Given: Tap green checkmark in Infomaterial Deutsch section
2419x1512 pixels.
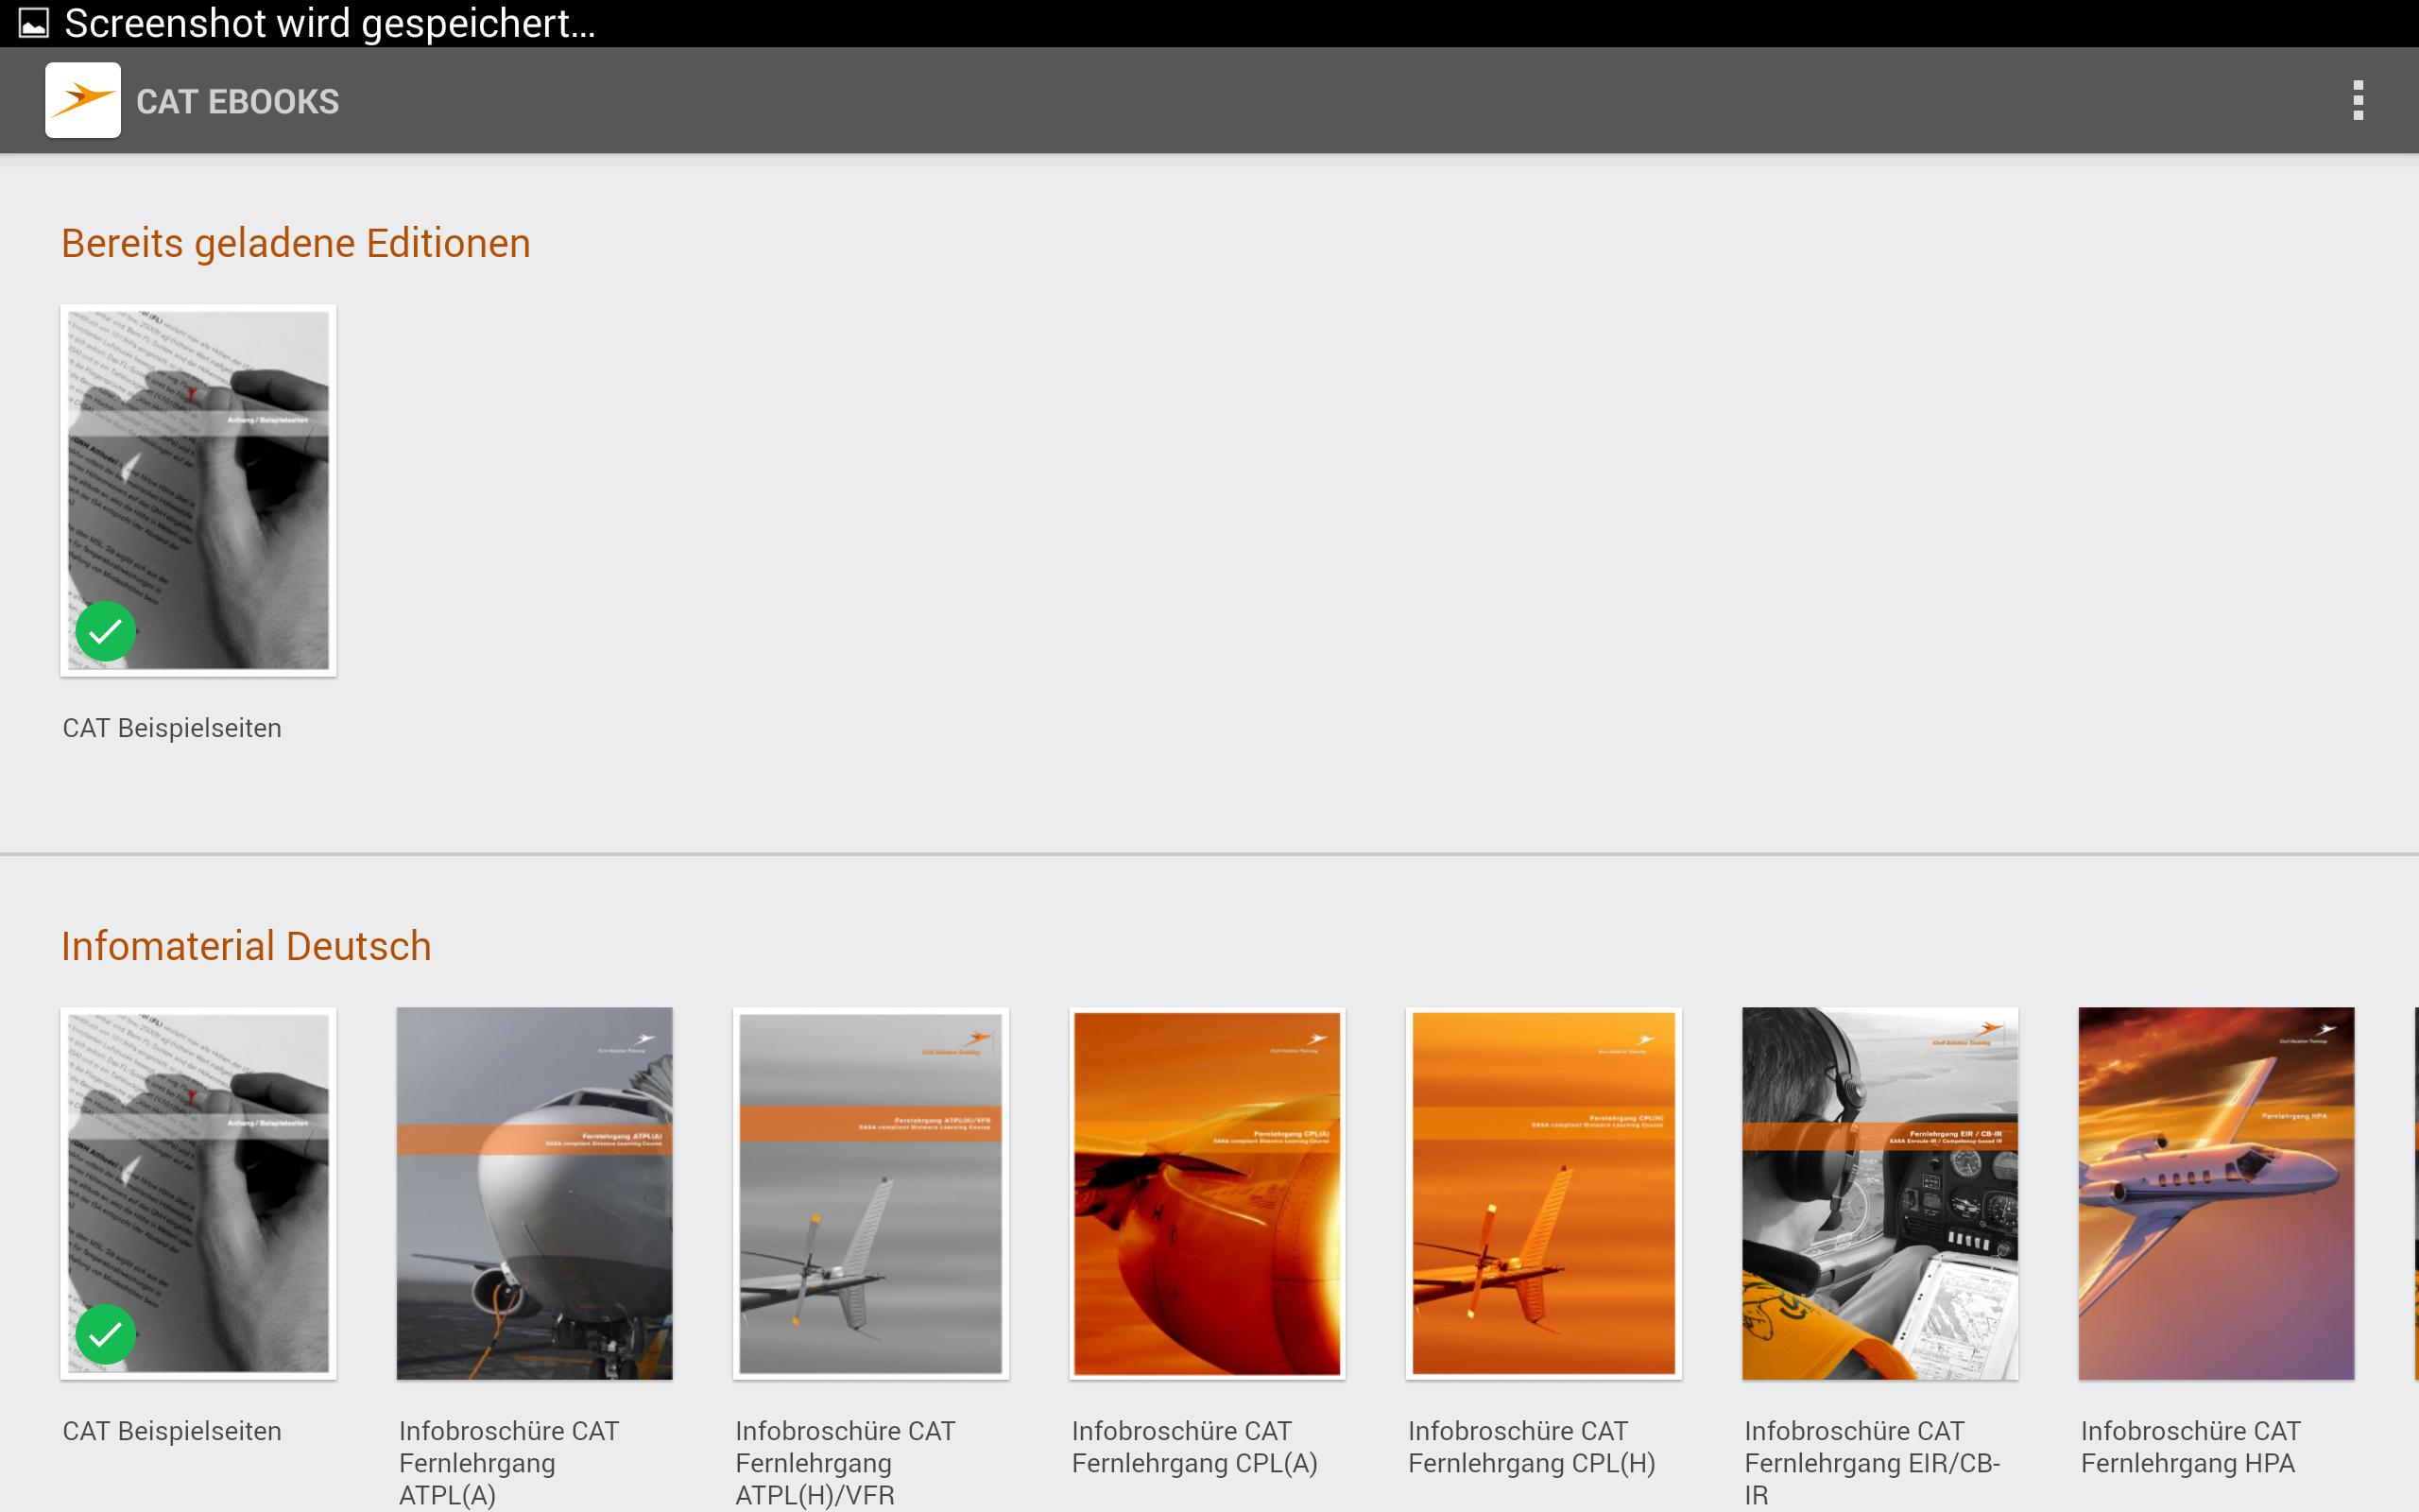Looking at the screenshot, I should tap(106, 1334).
